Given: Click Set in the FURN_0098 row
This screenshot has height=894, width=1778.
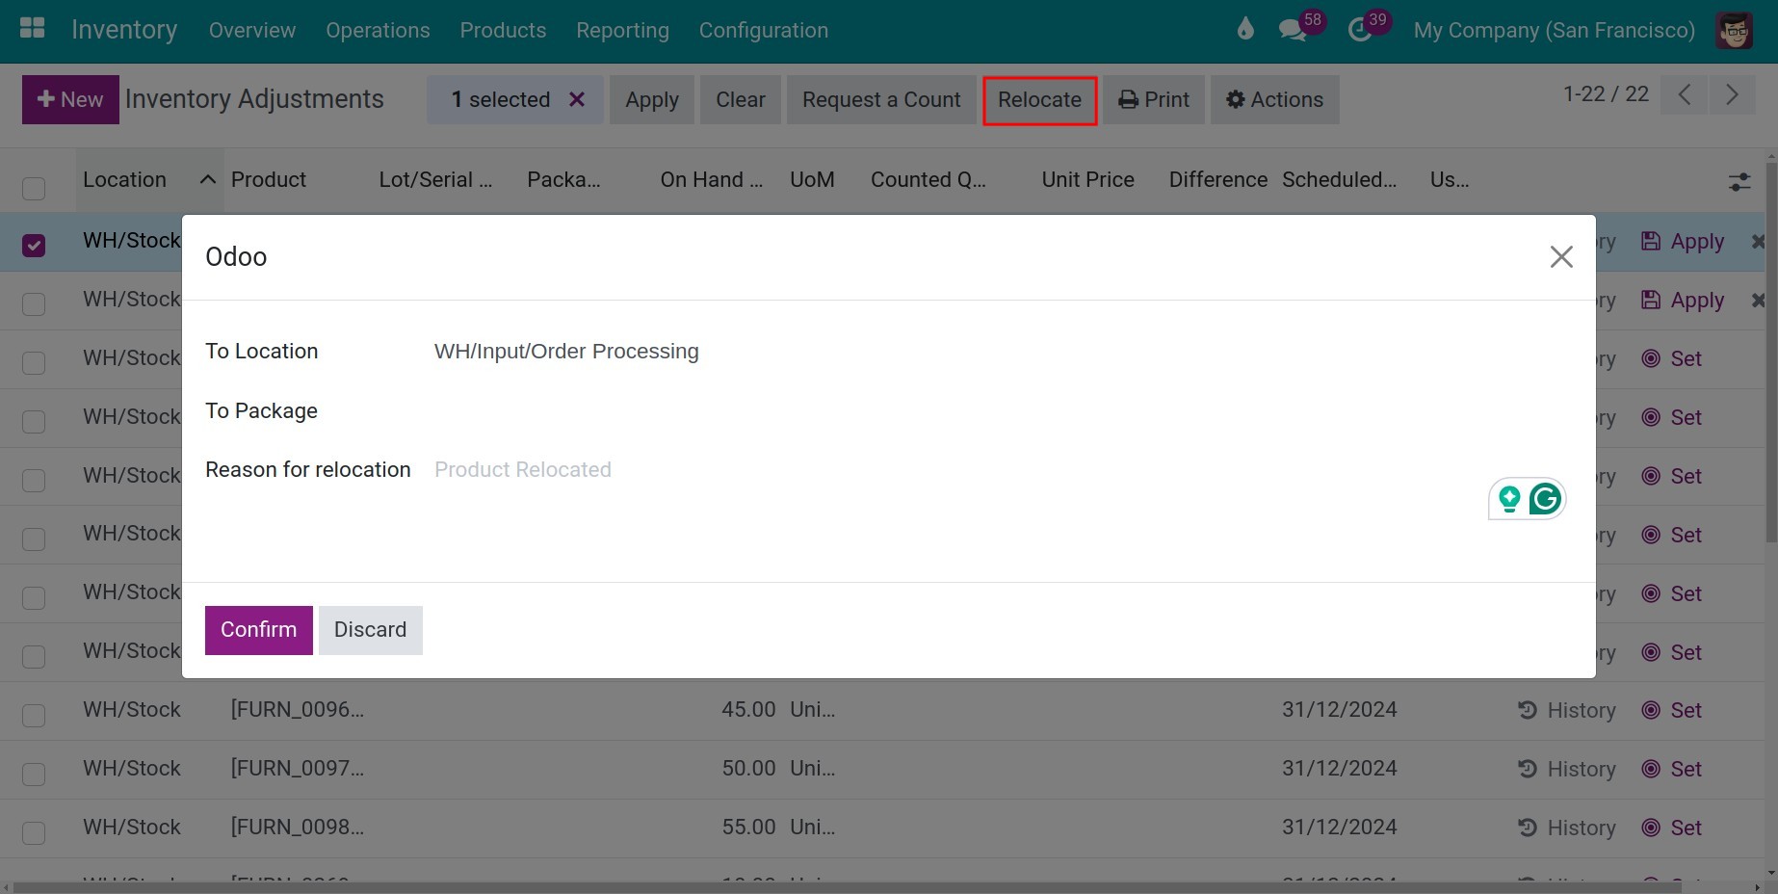Looking at the screenshot, I should pos(1672,828).
